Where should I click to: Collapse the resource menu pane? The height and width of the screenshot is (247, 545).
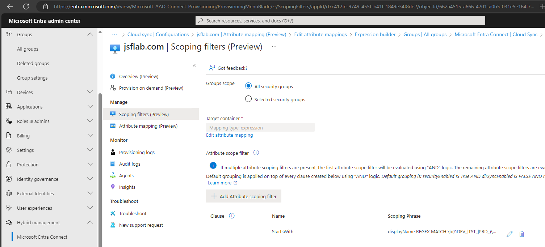point(194,66)
